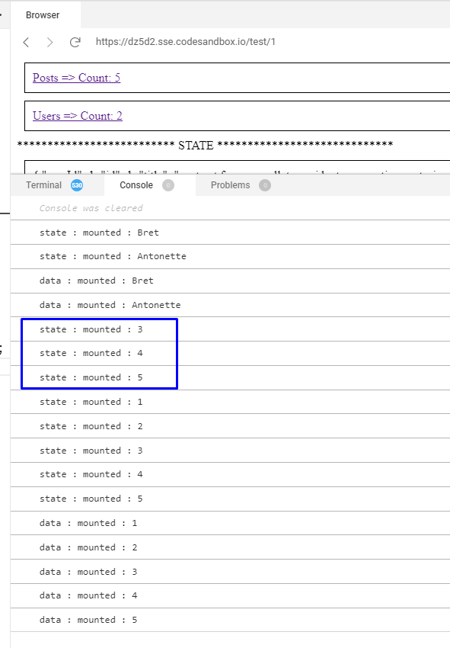Select log 'state : mounted : 2'
The width and height of the screenshot is (450, 648).
pos(231,426)
